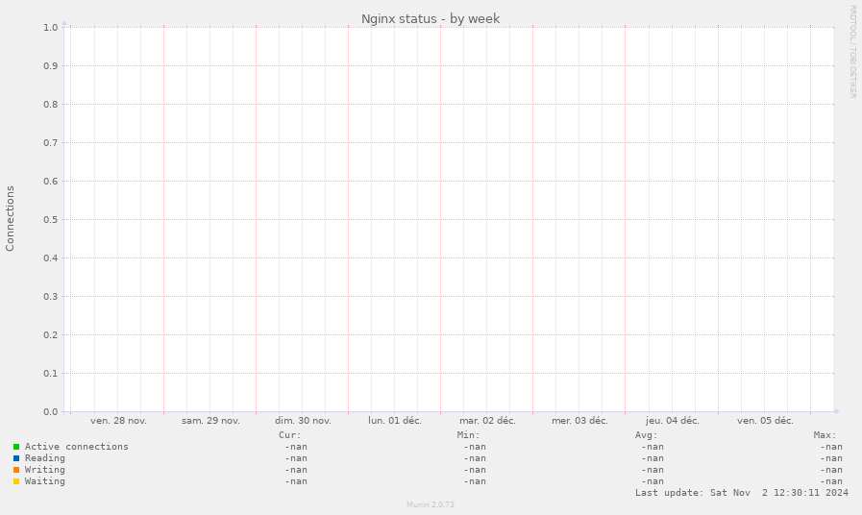Click the 'Cur:' column header
The image size is (862, 515).
coord(289,435)
